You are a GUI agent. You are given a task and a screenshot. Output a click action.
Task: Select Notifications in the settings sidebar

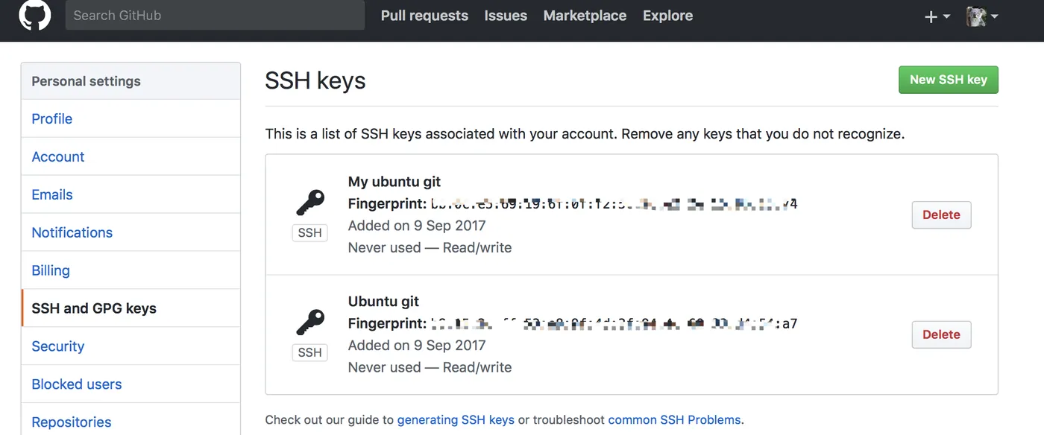point(130,232)
